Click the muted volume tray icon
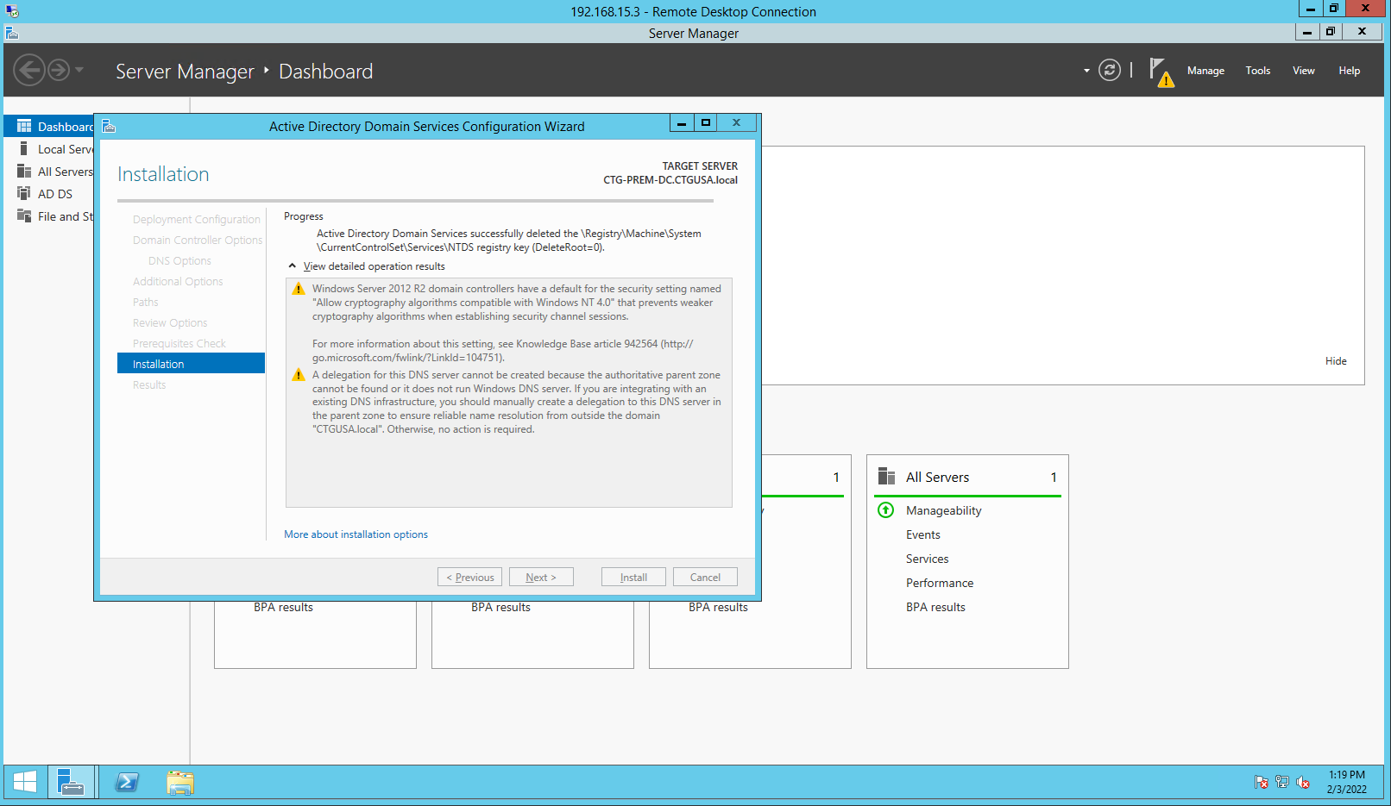 tap(1303, 782)
